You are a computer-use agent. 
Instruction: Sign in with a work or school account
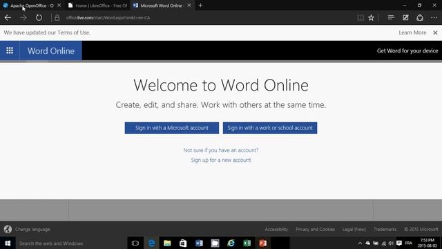click(x=270, y=128)
